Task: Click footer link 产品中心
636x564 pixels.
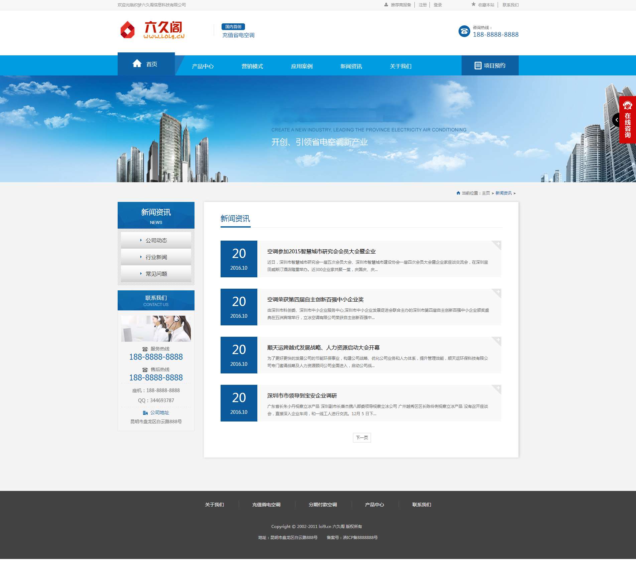Action: (x=374, y=504)
